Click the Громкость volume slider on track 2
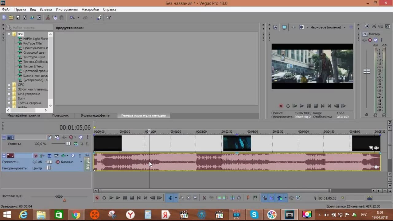This screenshot has width=393, height=221. pyautogui.click(x=49, y=162)
